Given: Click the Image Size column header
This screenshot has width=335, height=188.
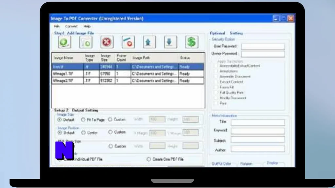Looking at the screenshot, I should (x=107, y=58).
